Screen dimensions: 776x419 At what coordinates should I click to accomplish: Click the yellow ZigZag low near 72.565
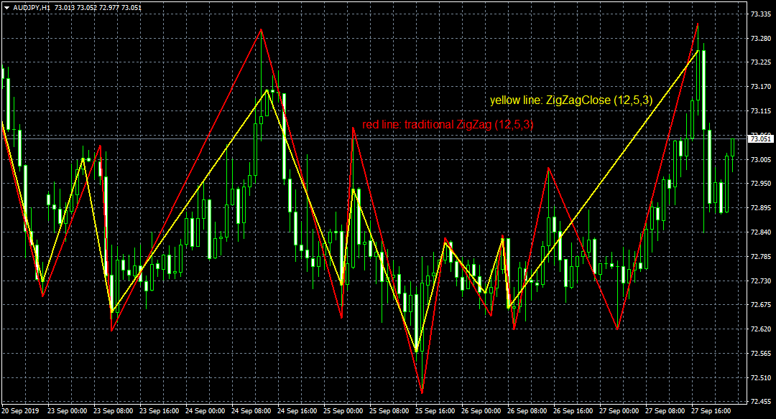[x=415, y=352]
